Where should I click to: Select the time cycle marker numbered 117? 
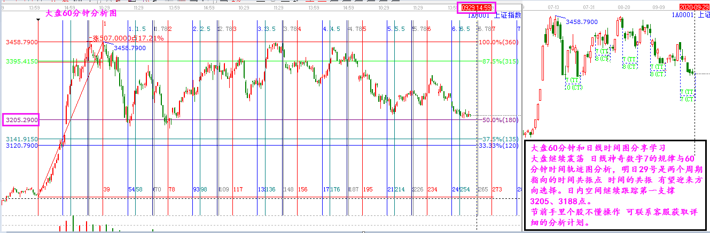pyautogui.click(x=238, y=189)
